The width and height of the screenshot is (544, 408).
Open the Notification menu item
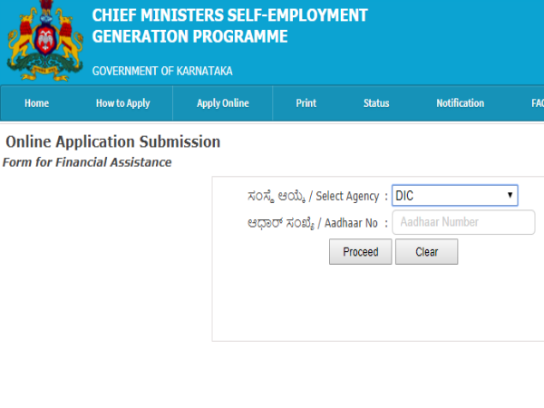460,103
